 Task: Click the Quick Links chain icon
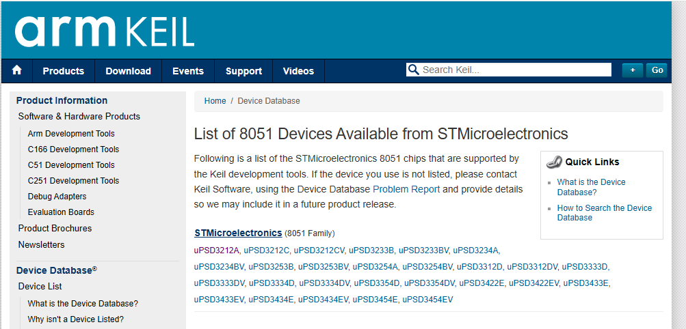coord(554,162)
